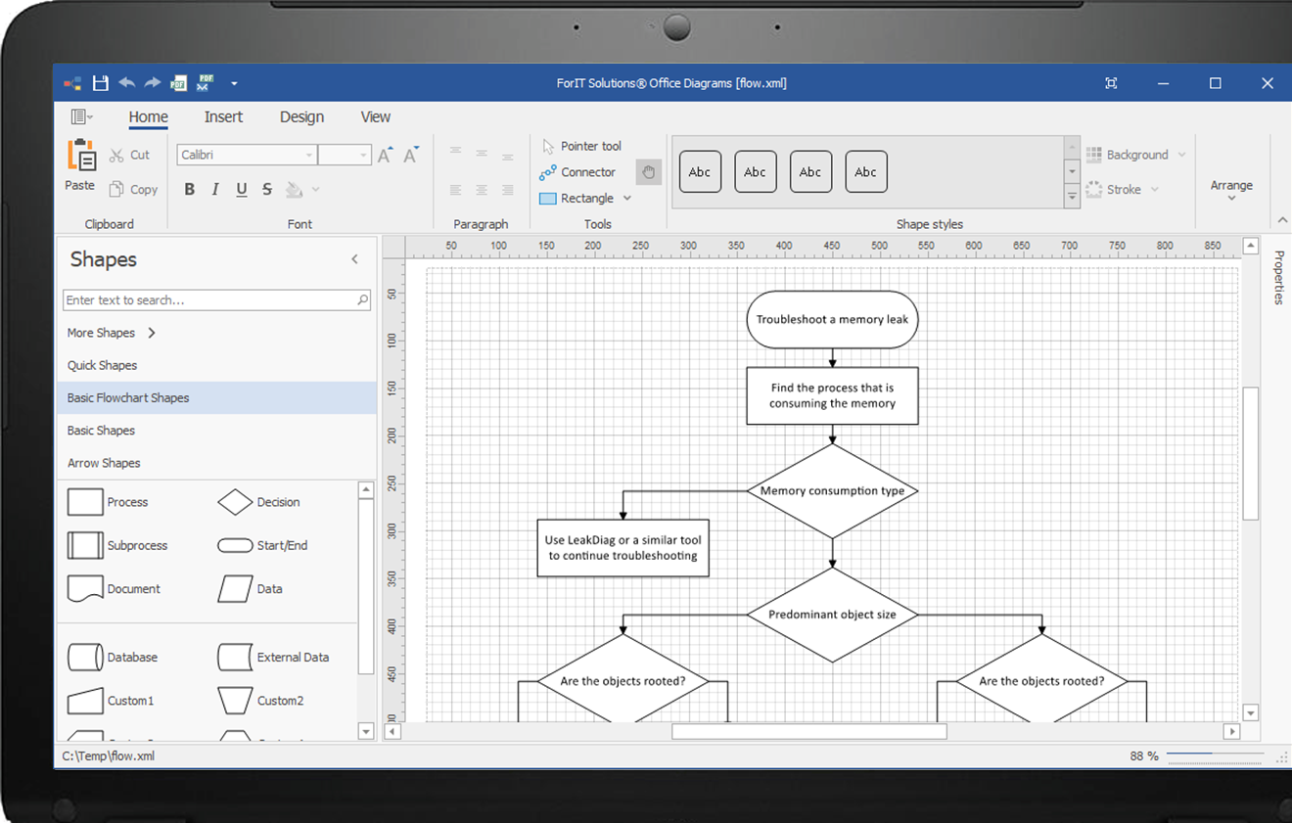1292x823 pixels.
Task: Click the increase font size icon
Action: [385, 155]
